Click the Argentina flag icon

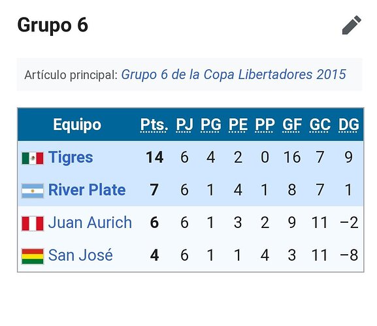[x=33, y=191]
